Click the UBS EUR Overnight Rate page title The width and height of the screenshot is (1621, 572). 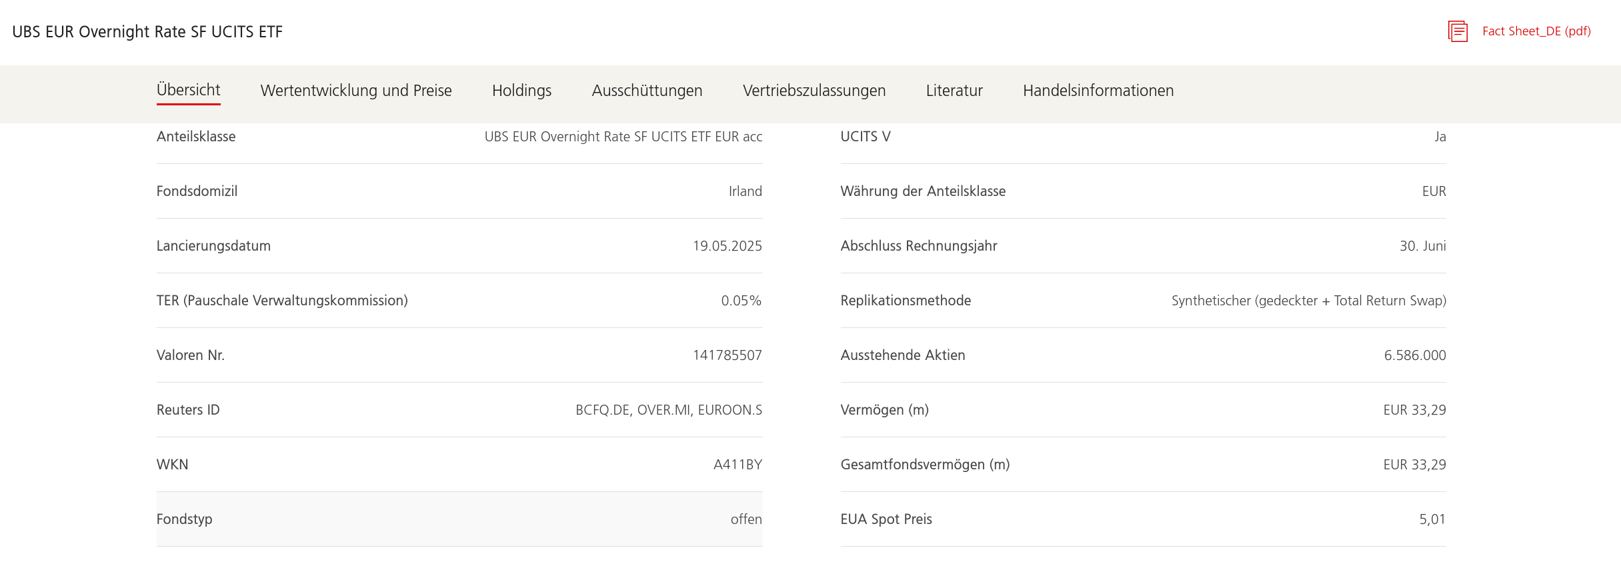147,32
